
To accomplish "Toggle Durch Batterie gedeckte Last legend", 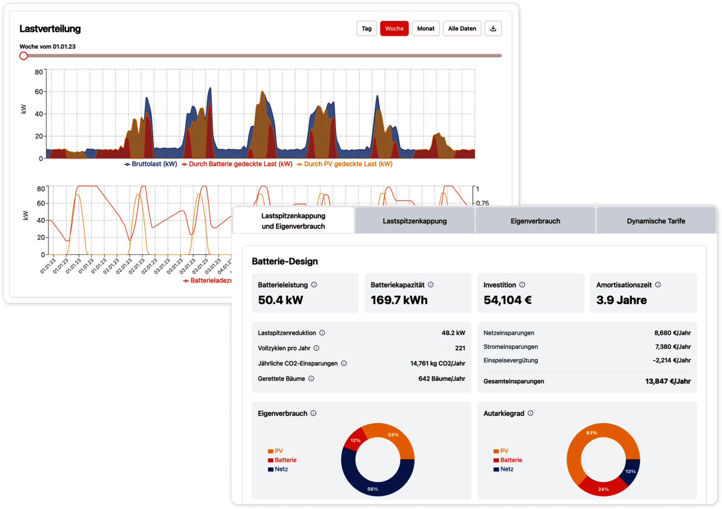I will coord(237,164).
